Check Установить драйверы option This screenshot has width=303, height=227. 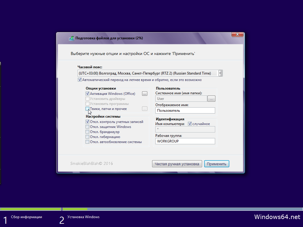(87, 99)
